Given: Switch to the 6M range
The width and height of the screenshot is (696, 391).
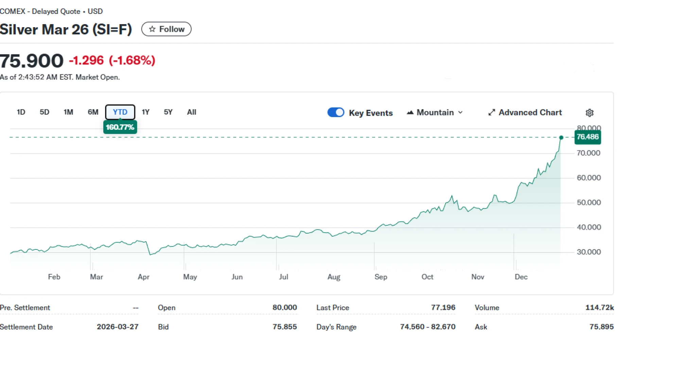Looking at the screenshot, I should tap(93, 112).
